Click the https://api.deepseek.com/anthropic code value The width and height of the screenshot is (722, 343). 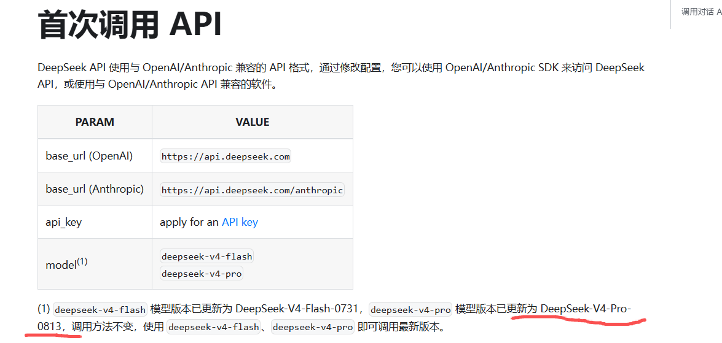coord(252,190)
